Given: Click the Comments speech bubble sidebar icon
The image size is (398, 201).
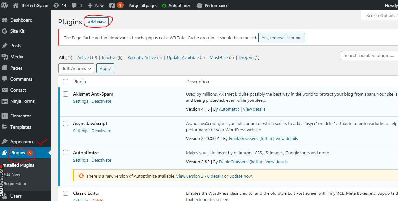Looking at the screenshot, I should click(x=5, y=79).
